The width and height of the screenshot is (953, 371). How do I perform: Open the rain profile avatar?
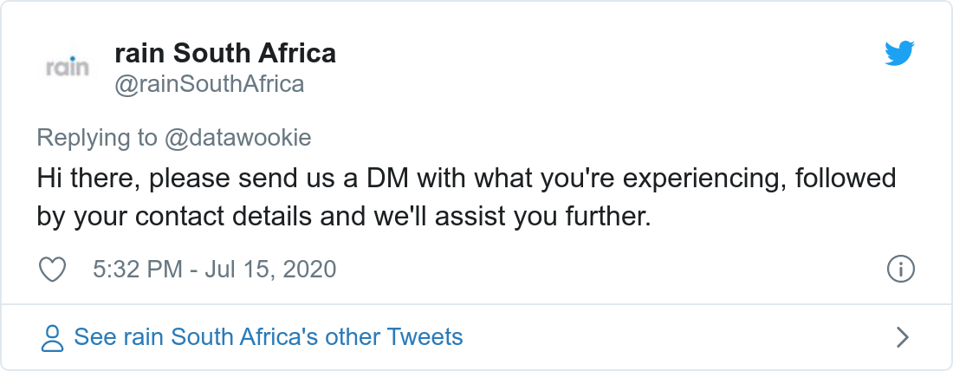click(x=67, y=68)
